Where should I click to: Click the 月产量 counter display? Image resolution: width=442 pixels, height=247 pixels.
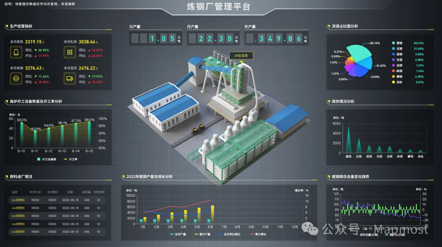213,38
